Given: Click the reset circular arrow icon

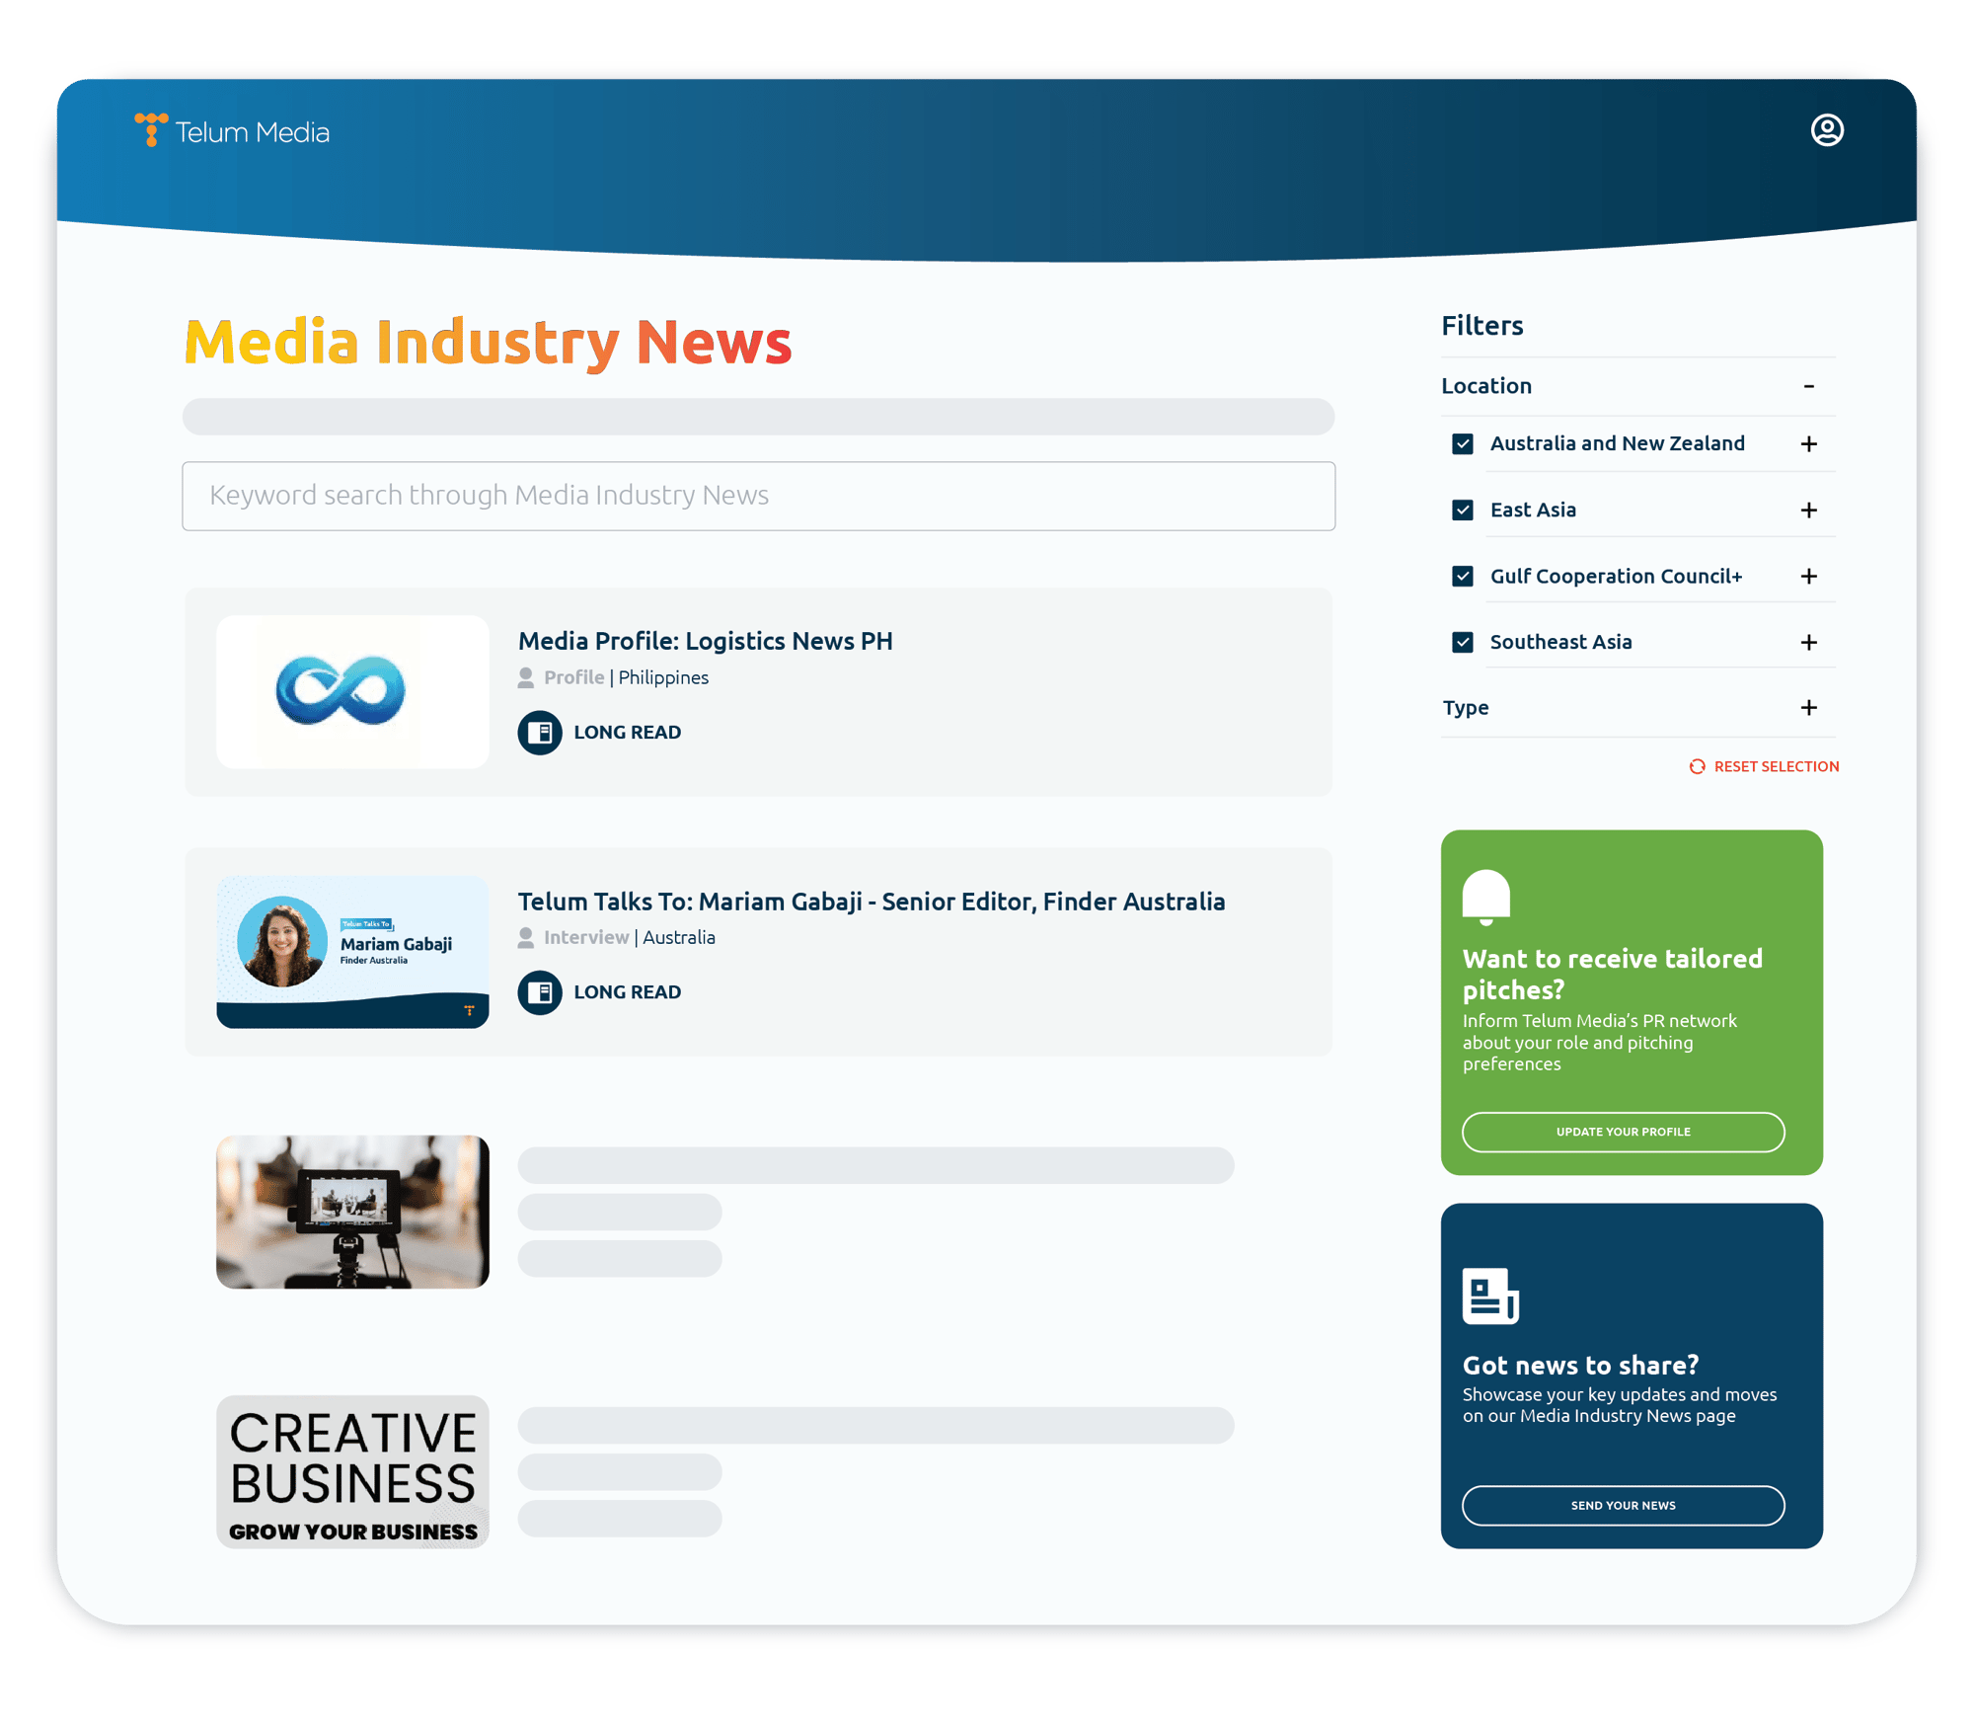Looking at the screenshot, I should [1697, 766].
